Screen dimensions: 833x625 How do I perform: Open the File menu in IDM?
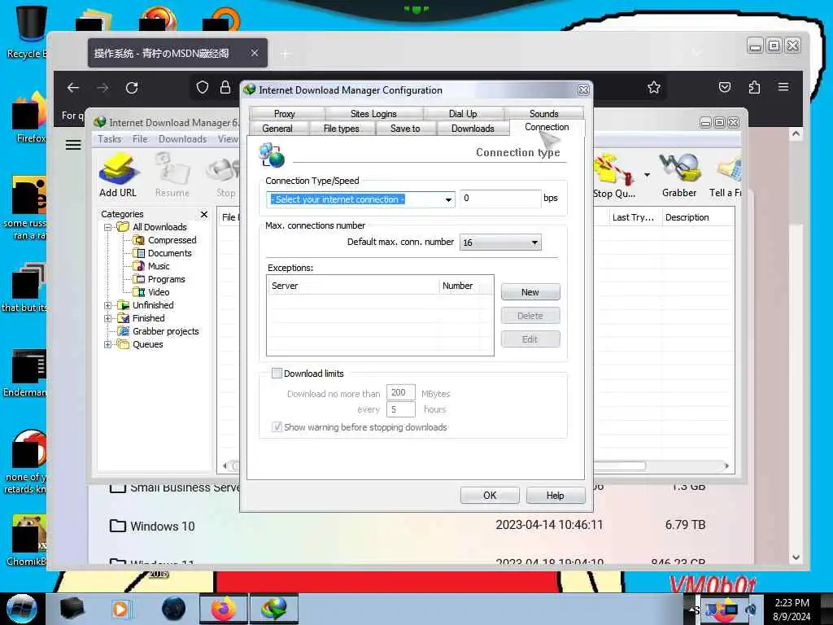point(140,139)
